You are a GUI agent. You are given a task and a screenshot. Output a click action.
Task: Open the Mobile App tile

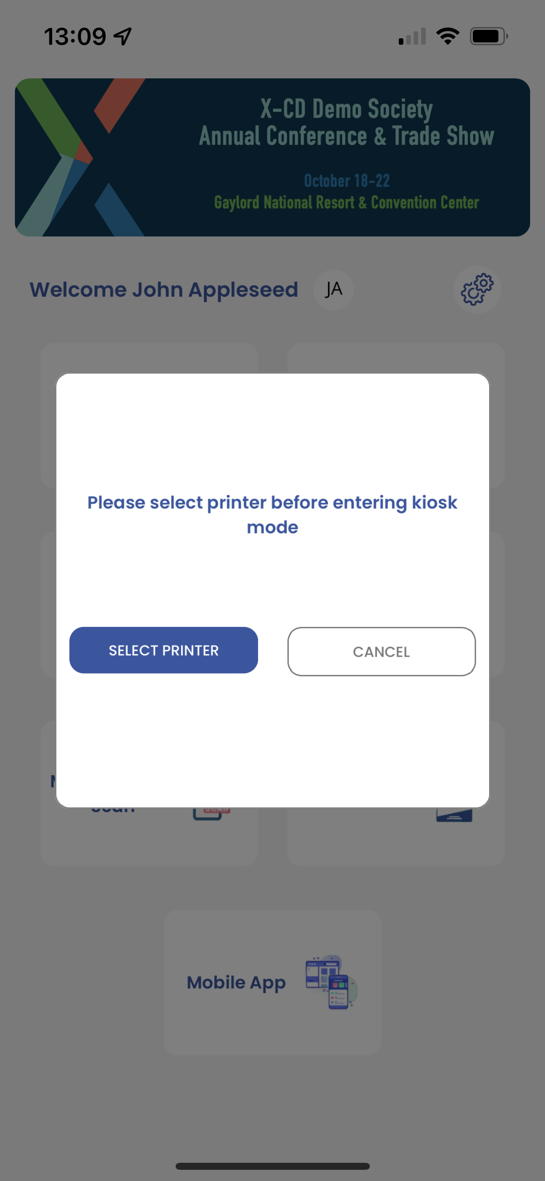(272, 983)
